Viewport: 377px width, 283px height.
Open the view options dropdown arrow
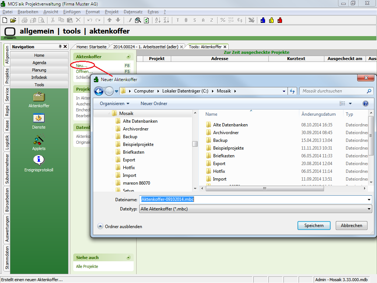coord(350,104)
